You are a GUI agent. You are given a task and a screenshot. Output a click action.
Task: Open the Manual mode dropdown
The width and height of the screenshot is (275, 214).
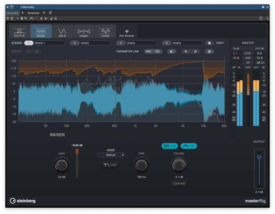pyautogui.click(x=111, y=155)
